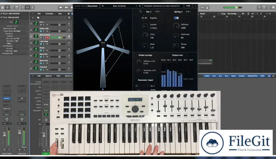The width and height of the screenshot is (276, 159).
Task: Switch to Resonator tab in plugin
Action: coord(92,6)
